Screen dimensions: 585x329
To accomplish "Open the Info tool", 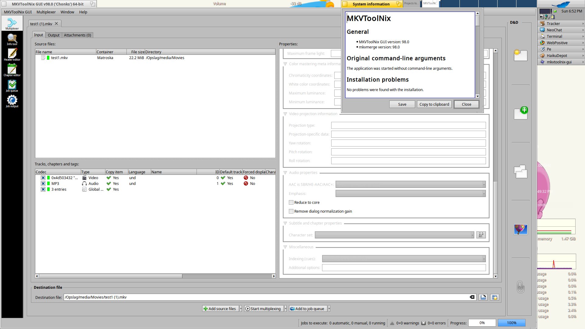I will coord(12,39).
